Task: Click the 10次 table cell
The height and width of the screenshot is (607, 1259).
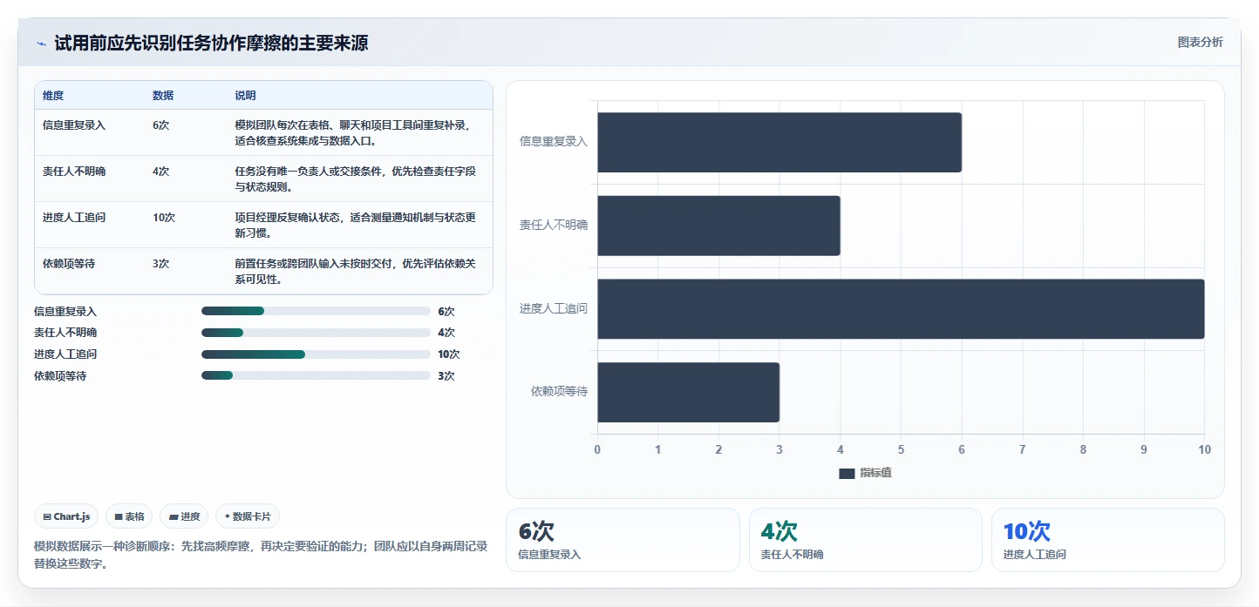Action: [164, 217]
